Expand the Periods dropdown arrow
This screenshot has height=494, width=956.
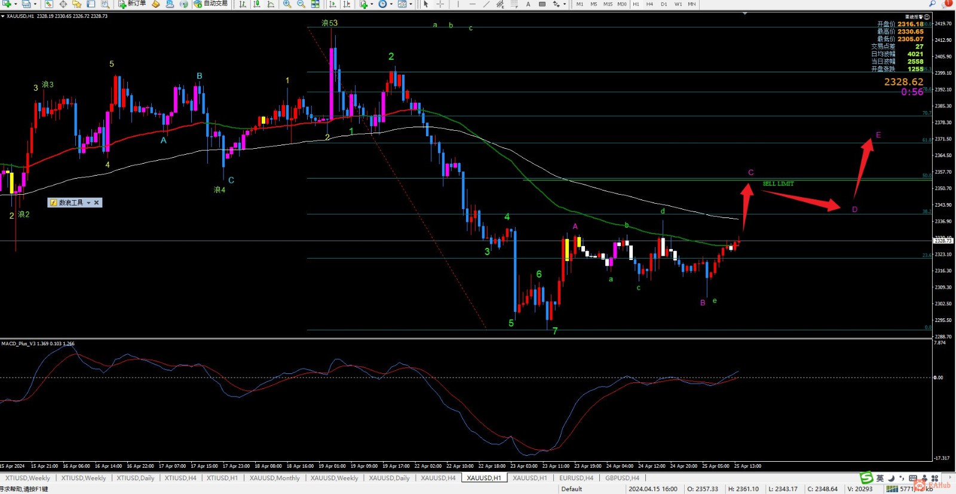click(391, 4)
